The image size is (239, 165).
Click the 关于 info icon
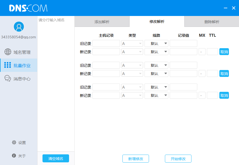point(14,155)
